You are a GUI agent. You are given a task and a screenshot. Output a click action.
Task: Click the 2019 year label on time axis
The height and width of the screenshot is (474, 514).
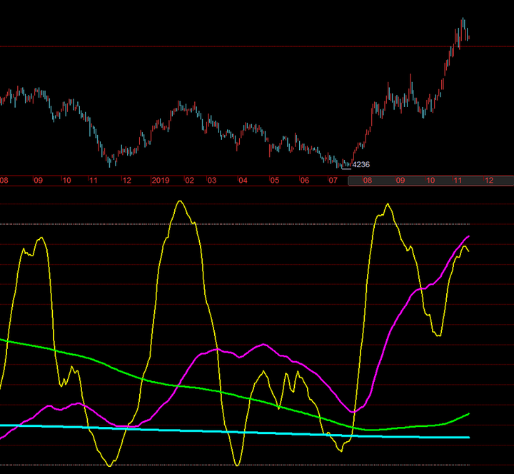click(x=161, y=181)
